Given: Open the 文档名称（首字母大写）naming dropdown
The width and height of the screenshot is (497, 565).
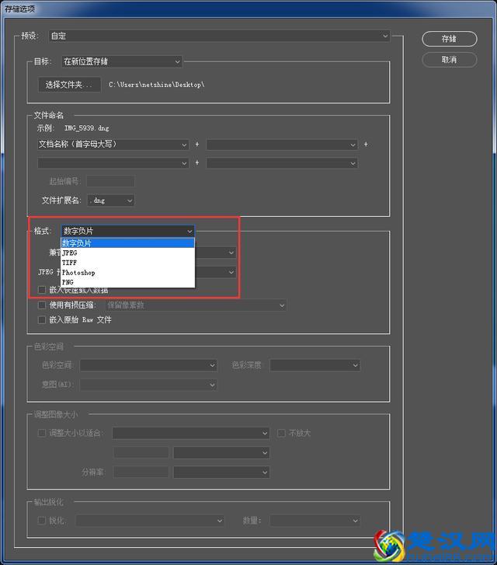Looking at the screenshot, I should (113, 145).
